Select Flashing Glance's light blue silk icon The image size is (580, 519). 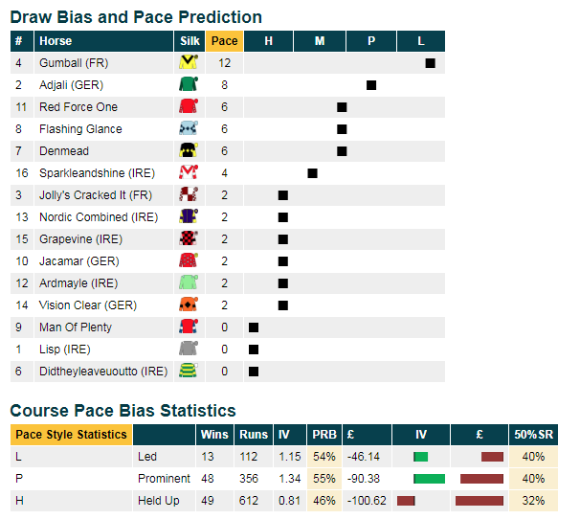[189, 128]
